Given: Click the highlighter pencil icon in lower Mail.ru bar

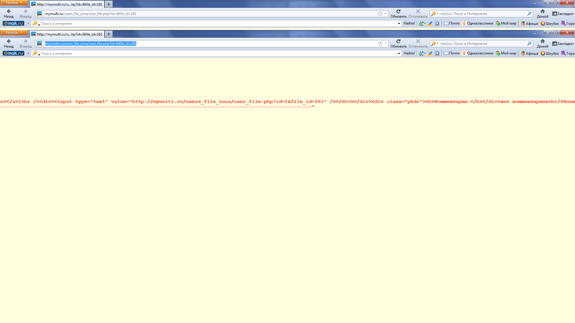Looking at the screenshot, I should pos(430,53).
